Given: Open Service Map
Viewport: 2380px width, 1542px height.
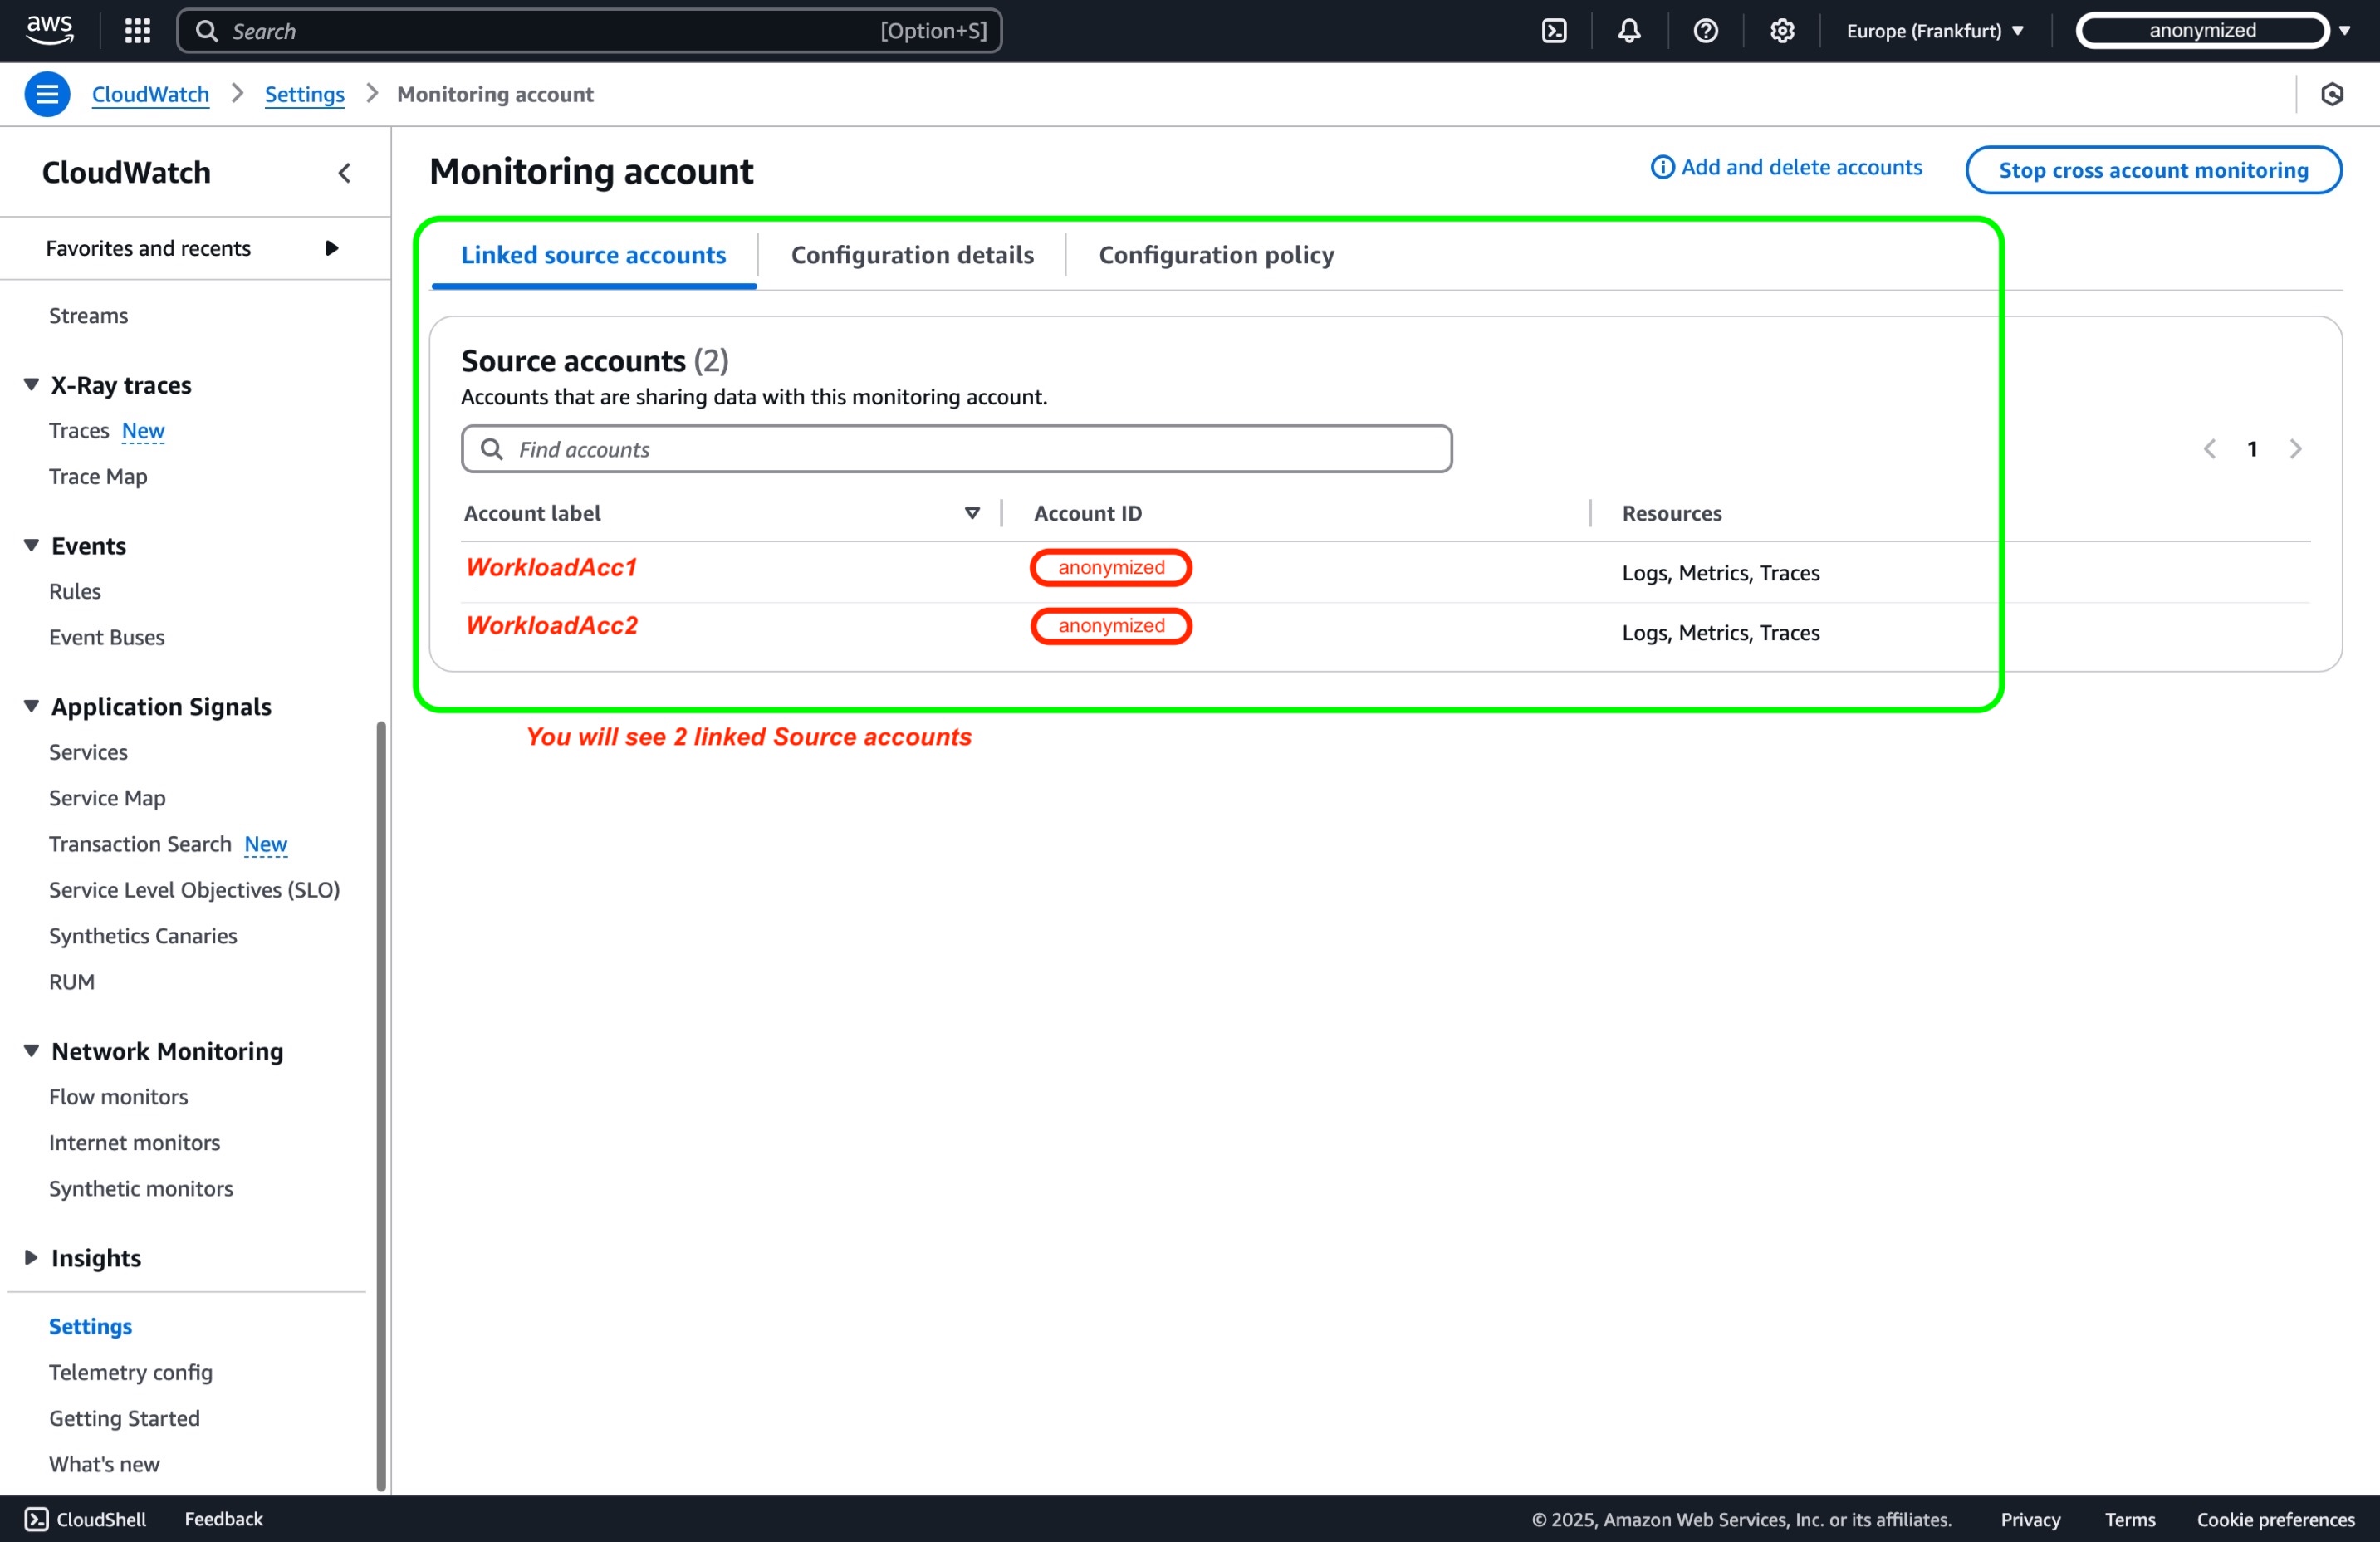Looking at the screenshot, I should [x=107, y=798].
